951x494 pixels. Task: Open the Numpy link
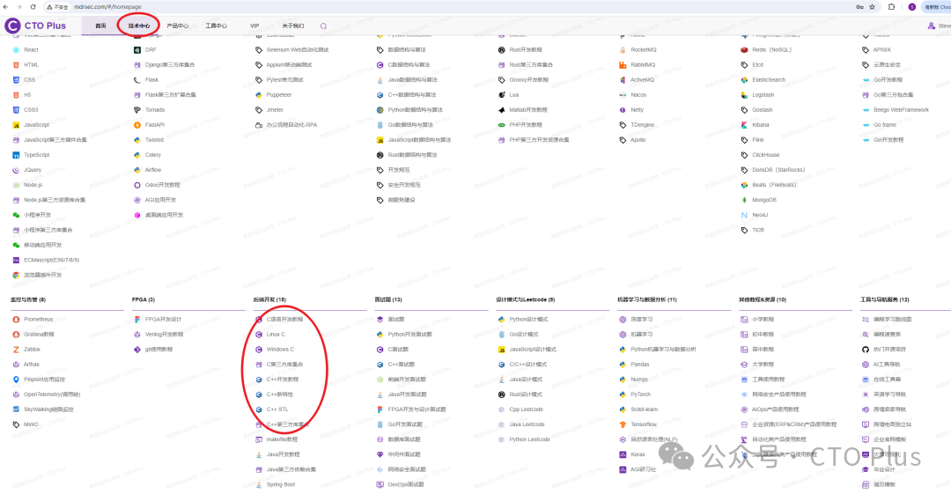coord(639,380)
